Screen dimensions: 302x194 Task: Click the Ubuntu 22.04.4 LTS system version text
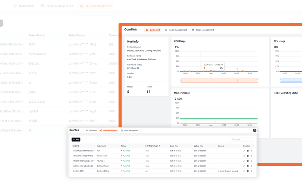(x=144, y=50)
